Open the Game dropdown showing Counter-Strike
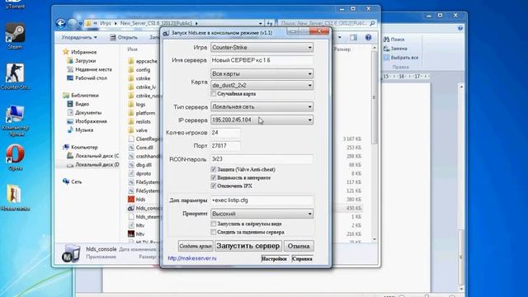The width and height of the screenshot is (528, 297). coord(262,48)
